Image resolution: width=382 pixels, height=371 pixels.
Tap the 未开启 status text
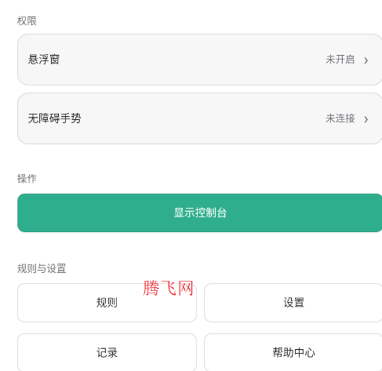pos(340,60)
